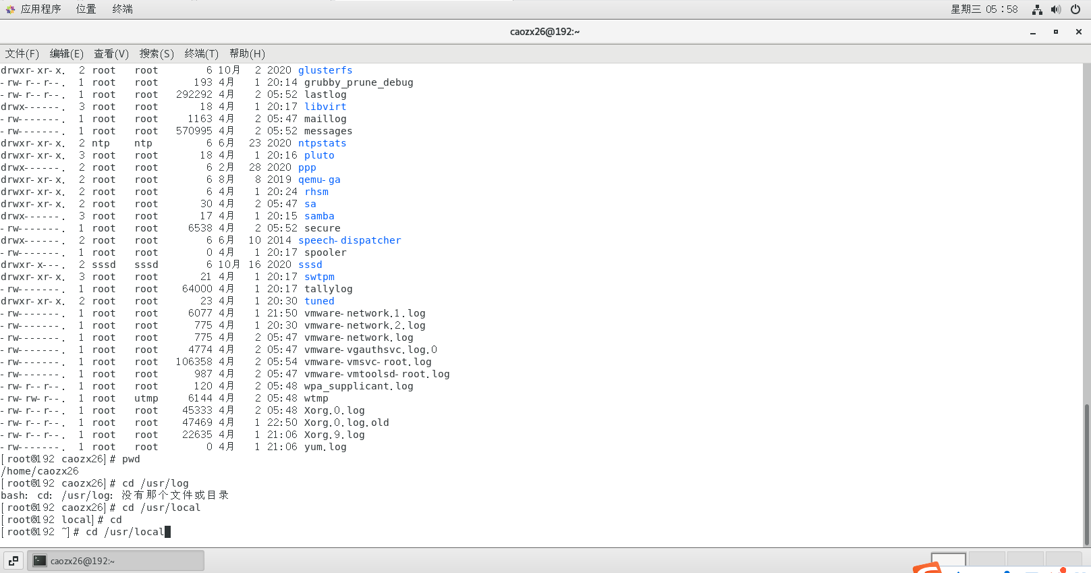Click wpa_supplicant.log file name
This screenshot has width=1091, height=573.
coord(358,386)
